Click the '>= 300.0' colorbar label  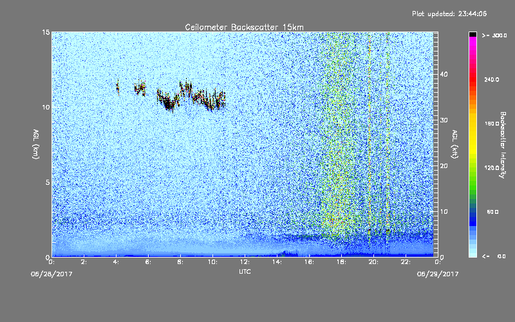pyautogui.click(x=494, y=35)
